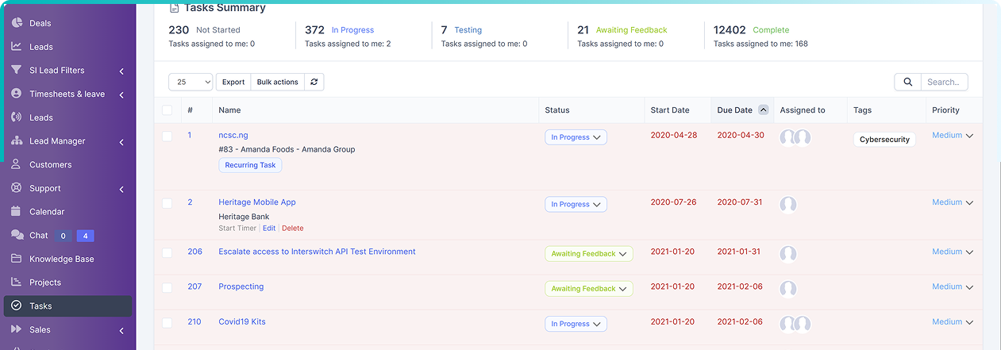
Task: Expand the Medium priority dropdown for ncsc.ng
Action: pos(969,136)
